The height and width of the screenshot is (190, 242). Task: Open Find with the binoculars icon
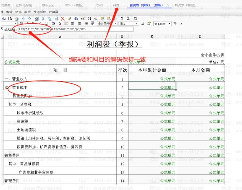(x=76, y=19)
